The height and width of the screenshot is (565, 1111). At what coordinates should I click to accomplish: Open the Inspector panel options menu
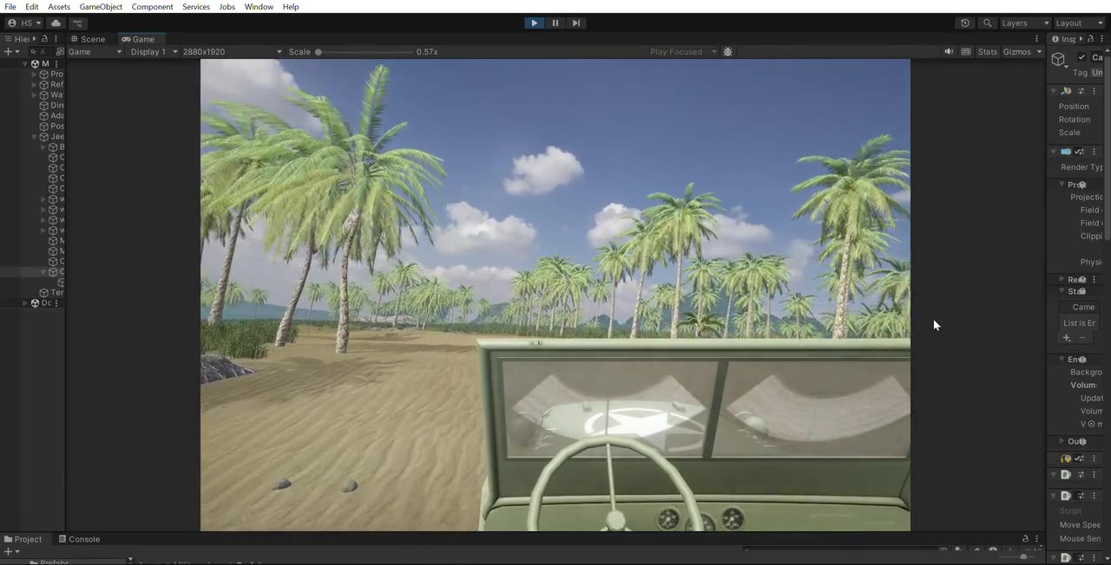click(x=1101, y=39)
